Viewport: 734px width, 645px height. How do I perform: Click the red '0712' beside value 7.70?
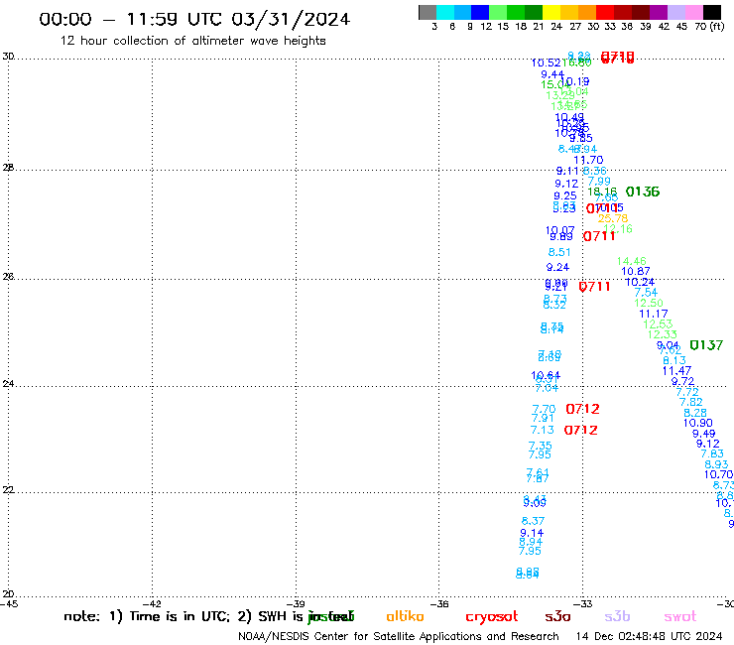(x=582, y=409)
